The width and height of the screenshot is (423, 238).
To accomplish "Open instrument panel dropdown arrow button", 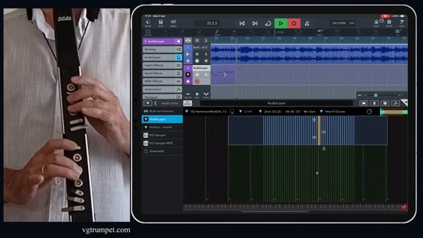I will [147, 103].
